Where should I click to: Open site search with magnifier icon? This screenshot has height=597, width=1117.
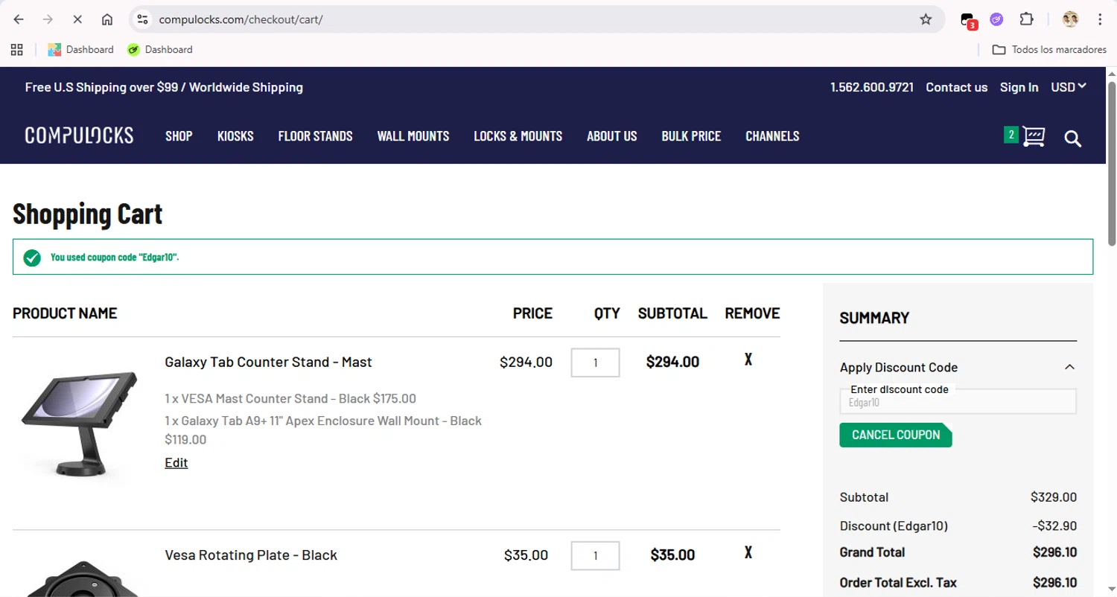tap(1072, 138)
